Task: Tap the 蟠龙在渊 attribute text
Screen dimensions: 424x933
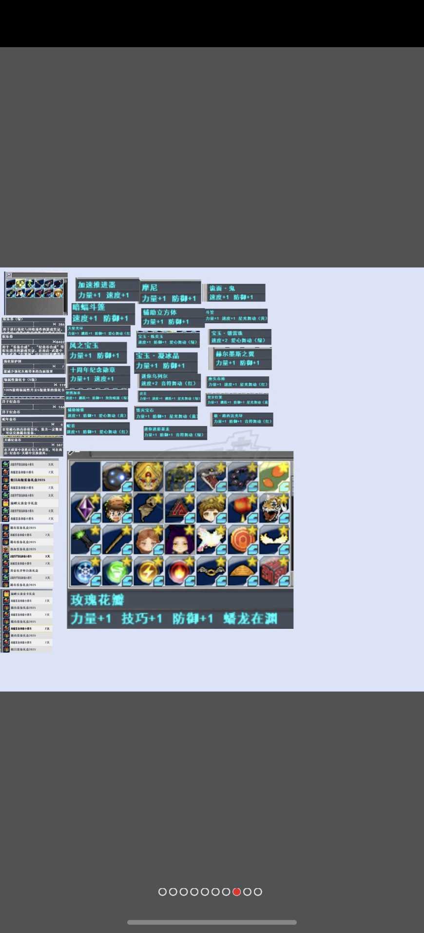Action: point(251,619)
